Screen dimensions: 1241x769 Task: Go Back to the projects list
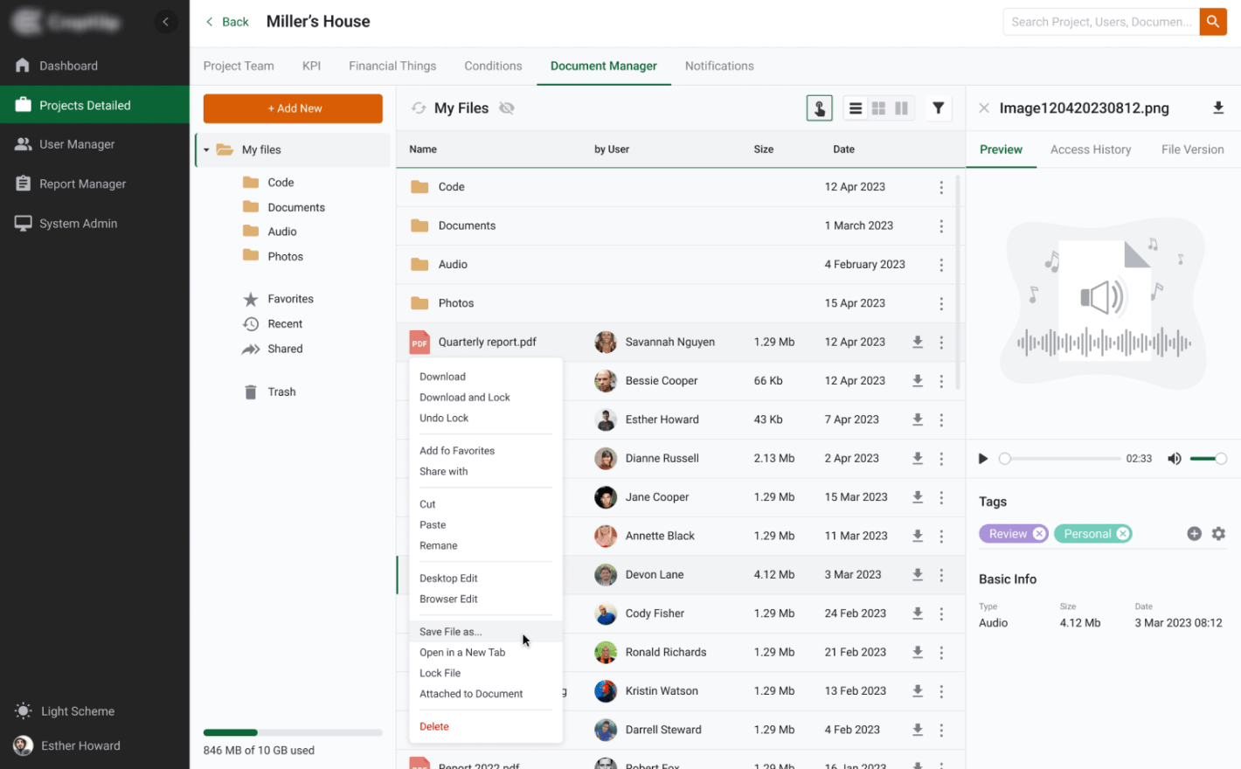pyautogui.click(x=225, y=21)
